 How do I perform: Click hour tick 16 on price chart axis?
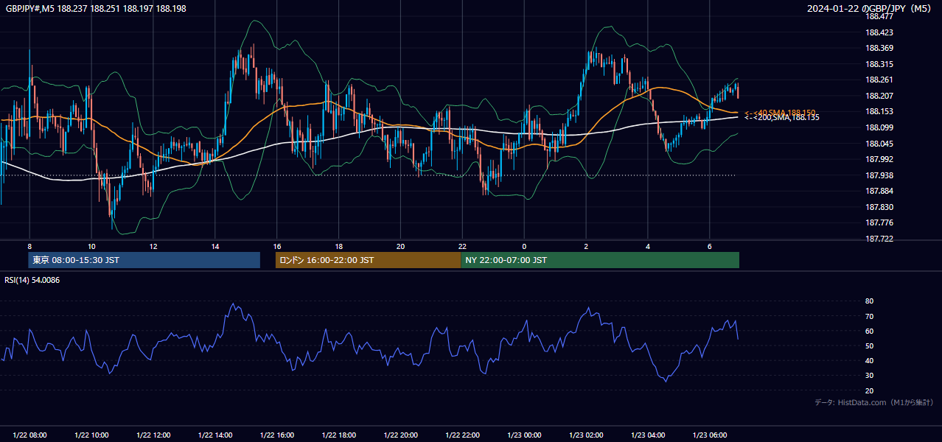coord(277,246)
